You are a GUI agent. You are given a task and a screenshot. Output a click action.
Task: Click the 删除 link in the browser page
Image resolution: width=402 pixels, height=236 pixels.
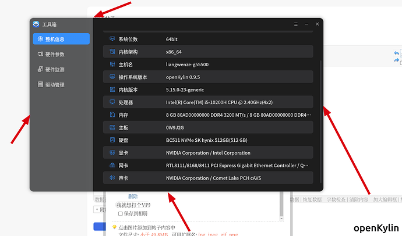(133, 196)
